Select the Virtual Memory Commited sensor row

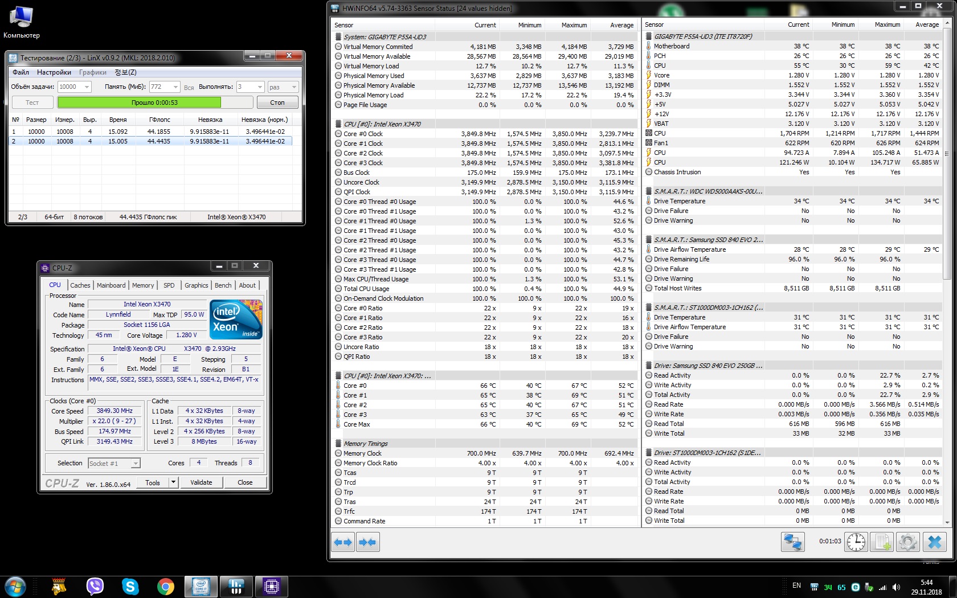[485, 47]
